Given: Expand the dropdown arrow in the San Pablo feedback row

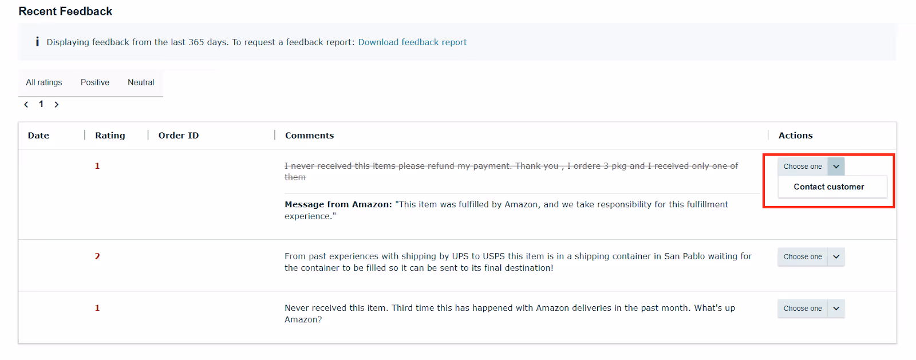Looking at the screenshot, I should [x=836, y=257].
